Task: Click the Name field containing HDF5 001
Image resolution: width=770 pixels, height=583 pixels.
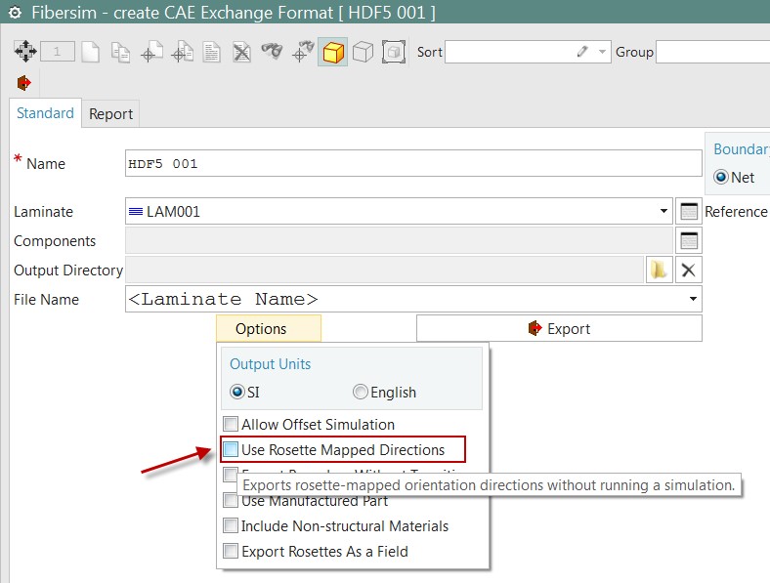Action: (413, 164)
